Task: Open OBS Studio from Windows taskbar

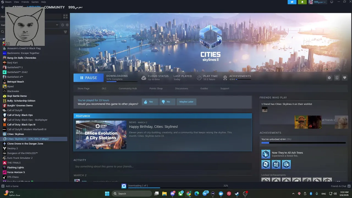Action: (245, 194)
